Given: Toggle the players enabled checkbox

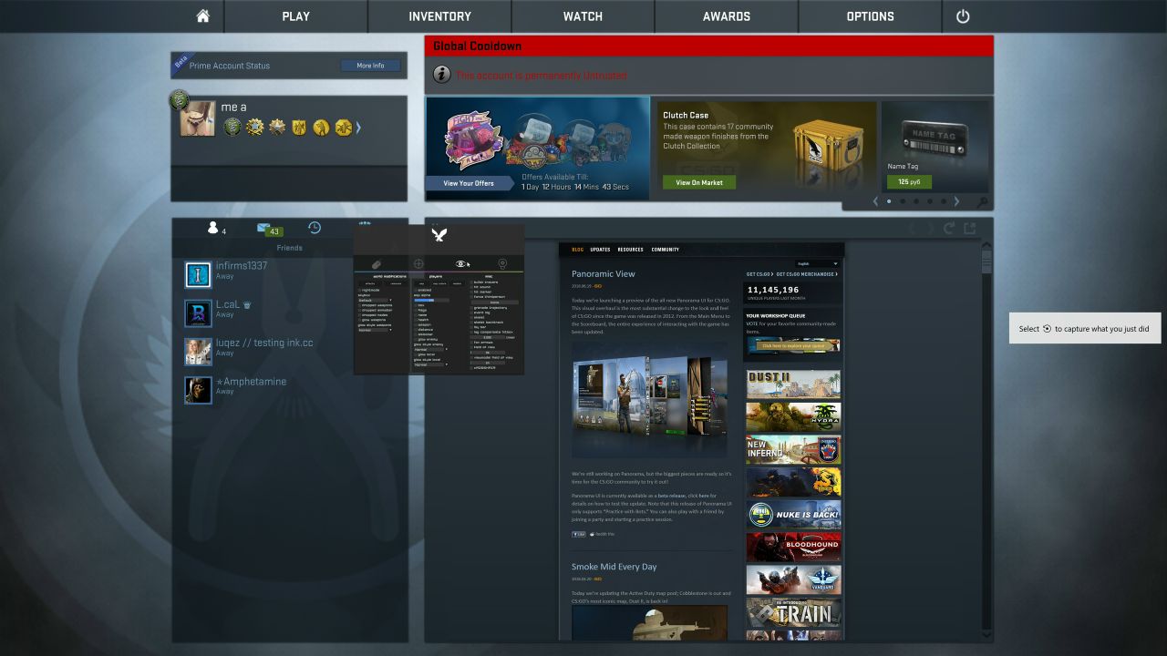Looking at the screenshot, I should pos(415,290).
